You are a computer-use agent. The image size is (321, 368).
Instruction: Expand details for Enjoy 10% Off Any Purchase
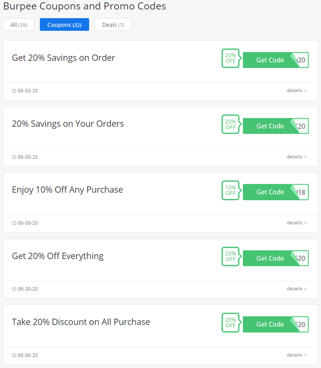point(297,223)
